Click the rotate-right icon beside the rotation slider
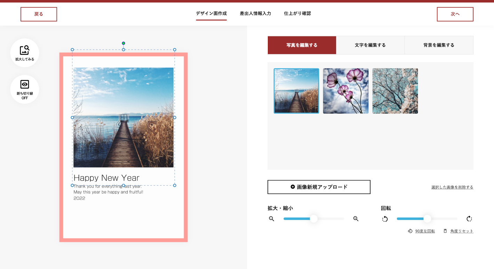The height and width of the screenshot is (269, 494). pos(469,219)
